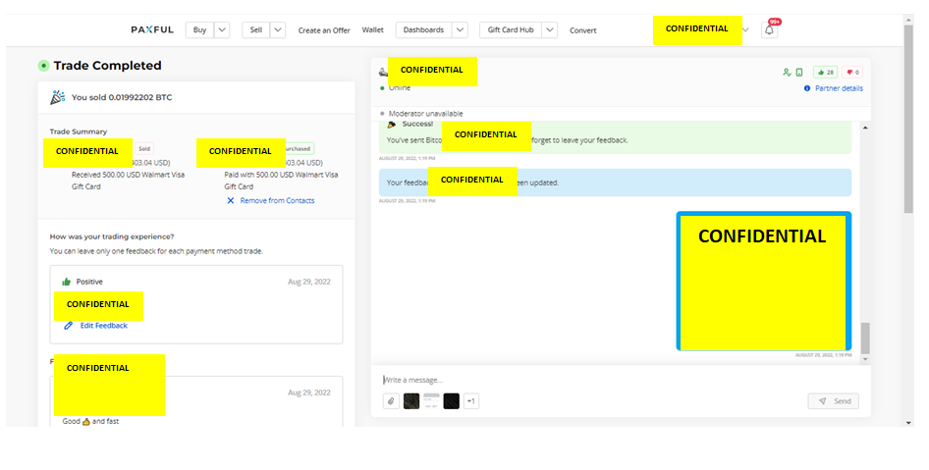Expand the Dashboards dropdown arrow
Image resolution: width=929 pixels, height=470 pixels.
460,30
